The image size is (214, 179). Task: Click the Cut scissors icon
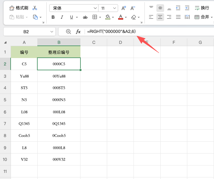(x=35, y=8)
